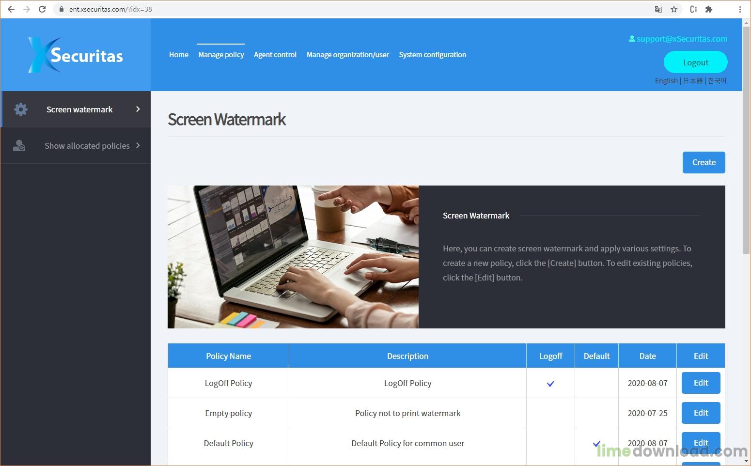Expand the Screen watermark sidebar item chevron
Image resolution: width=751 pixels, height=466 pixels.
click(138, 109)
